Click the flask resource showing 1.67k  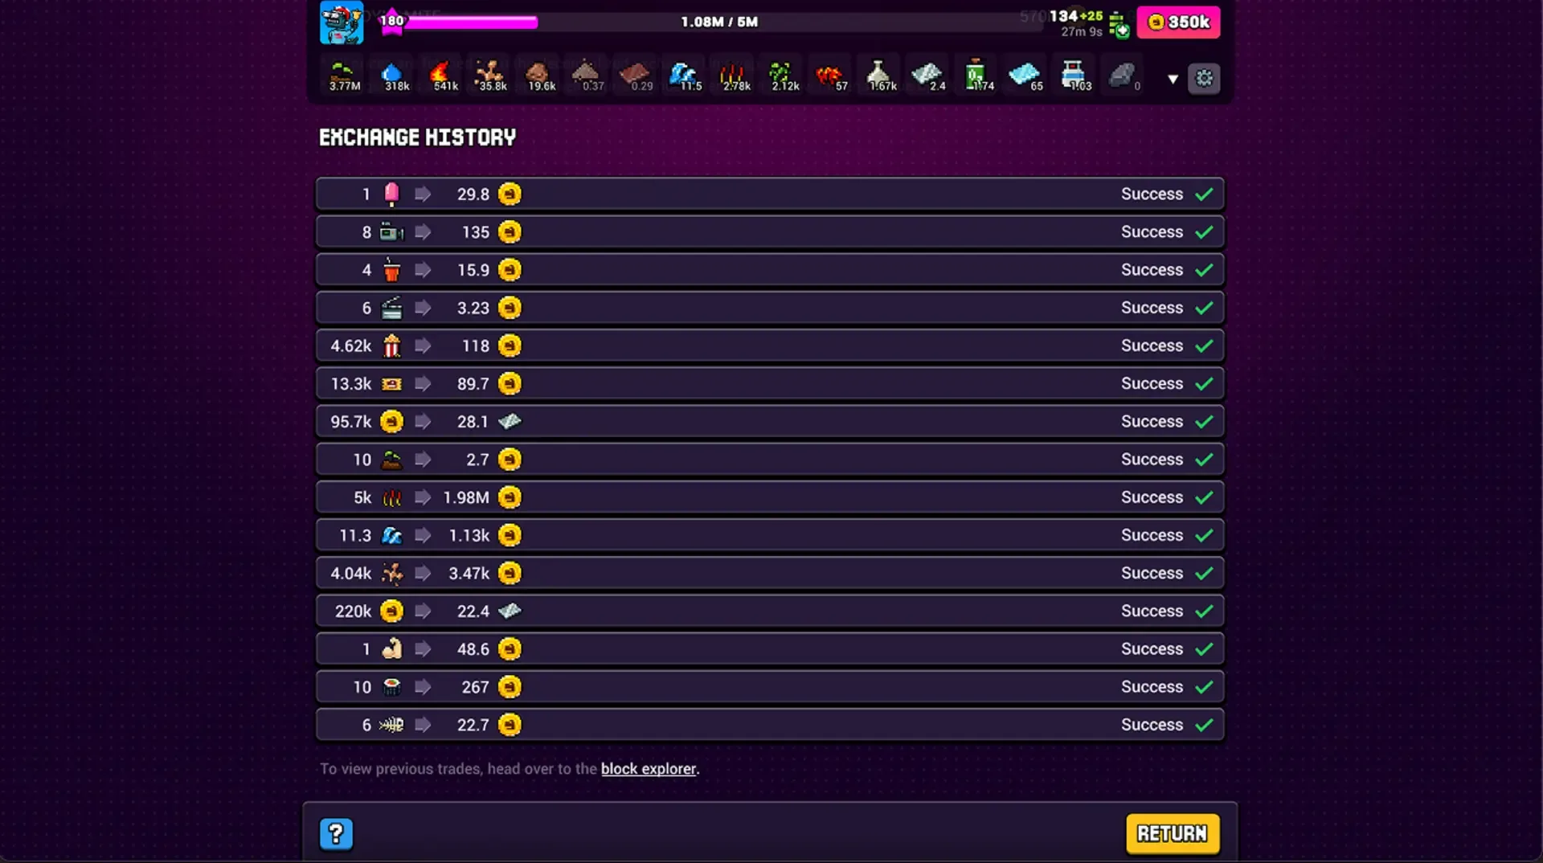point(880,77)
